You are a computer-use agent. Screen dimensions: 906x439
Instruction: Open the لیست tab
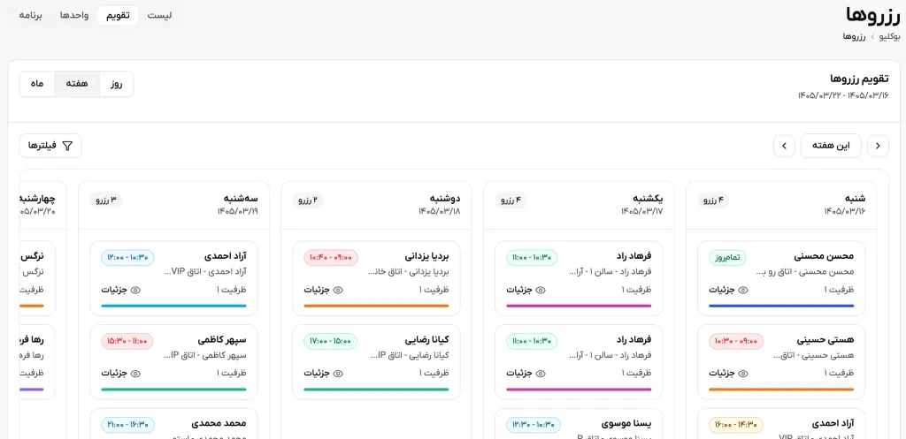pos(159,16)
